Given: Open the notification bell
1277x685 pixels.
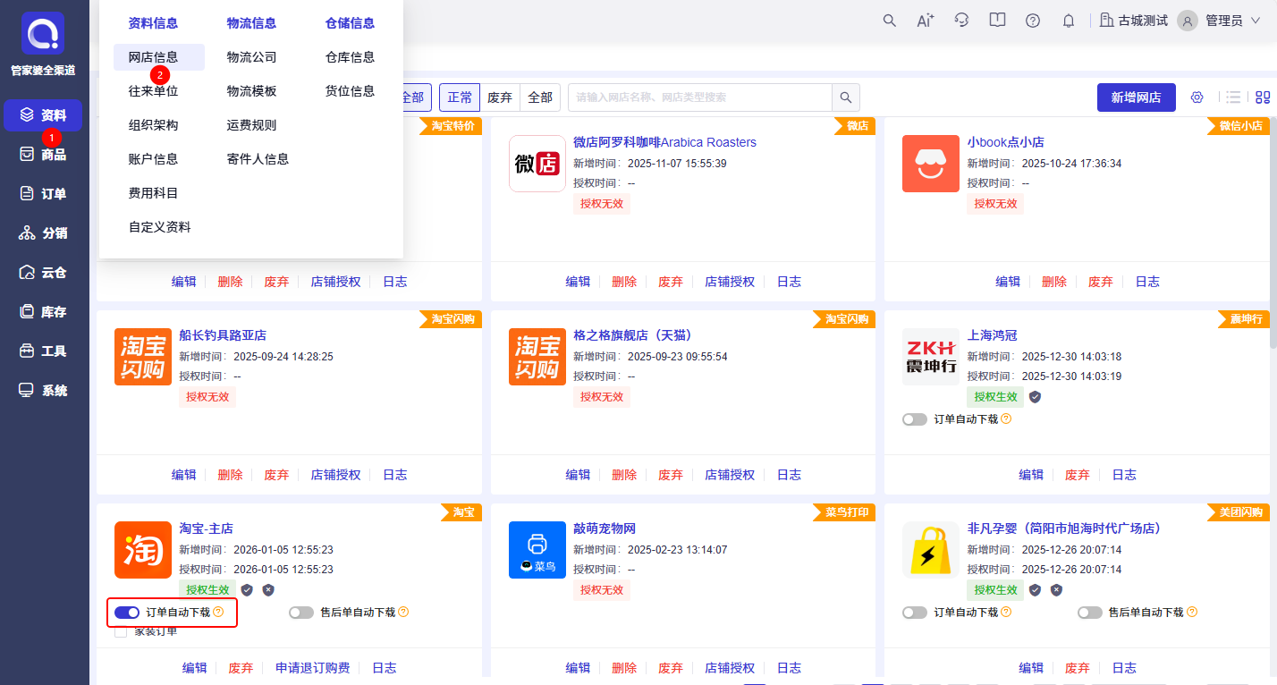Looking at the screenshot, I should (1068, 21).
